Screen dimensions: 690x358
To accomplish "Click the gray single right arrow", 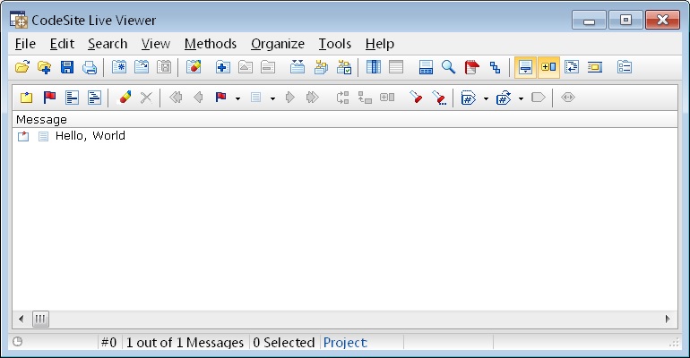I will (290, 97).
